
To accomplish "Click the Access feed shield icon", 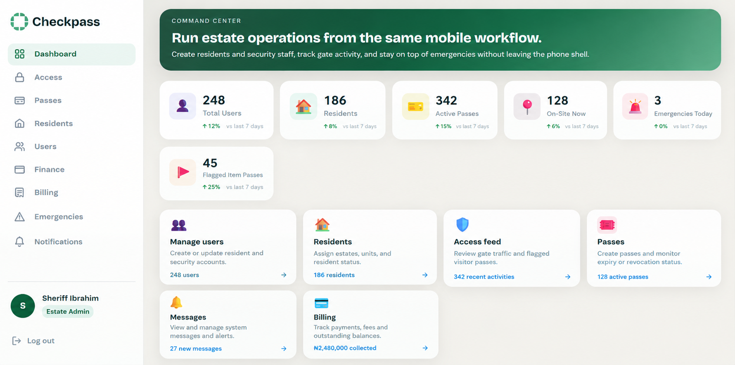I will pyautogui.click(x=462, y=224).
